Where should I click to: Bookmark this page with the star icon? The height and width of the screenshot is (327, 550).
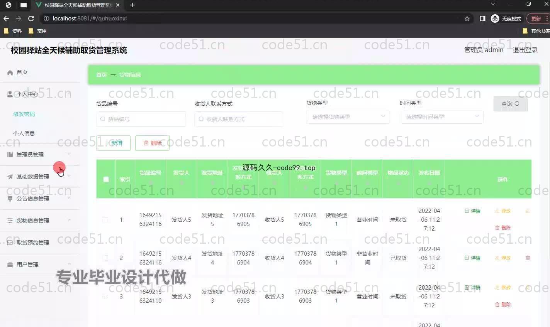[467, 19]
